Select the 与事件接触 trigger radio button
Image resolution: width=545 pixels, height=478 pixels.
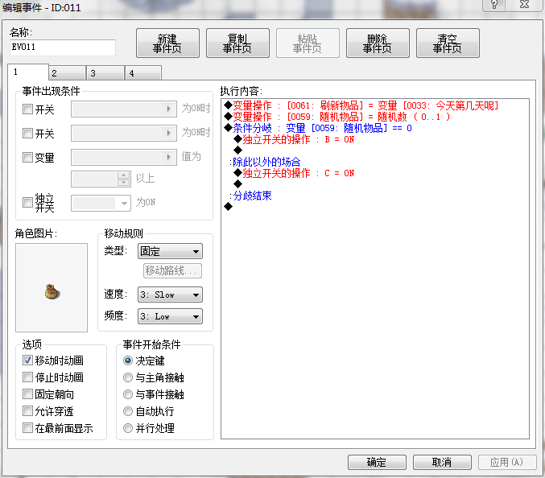click(128, 394)
